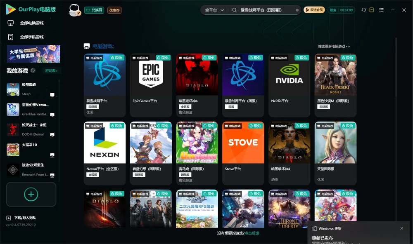Open the hamburger list menu icon
413x244 pixels.
381,10
